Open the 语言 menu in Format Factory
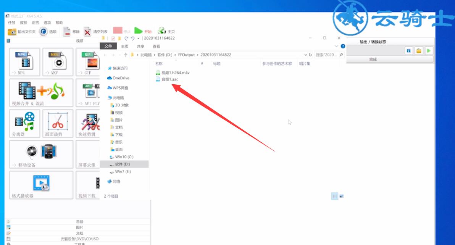 pyautogui.click(x=35, y=23)
